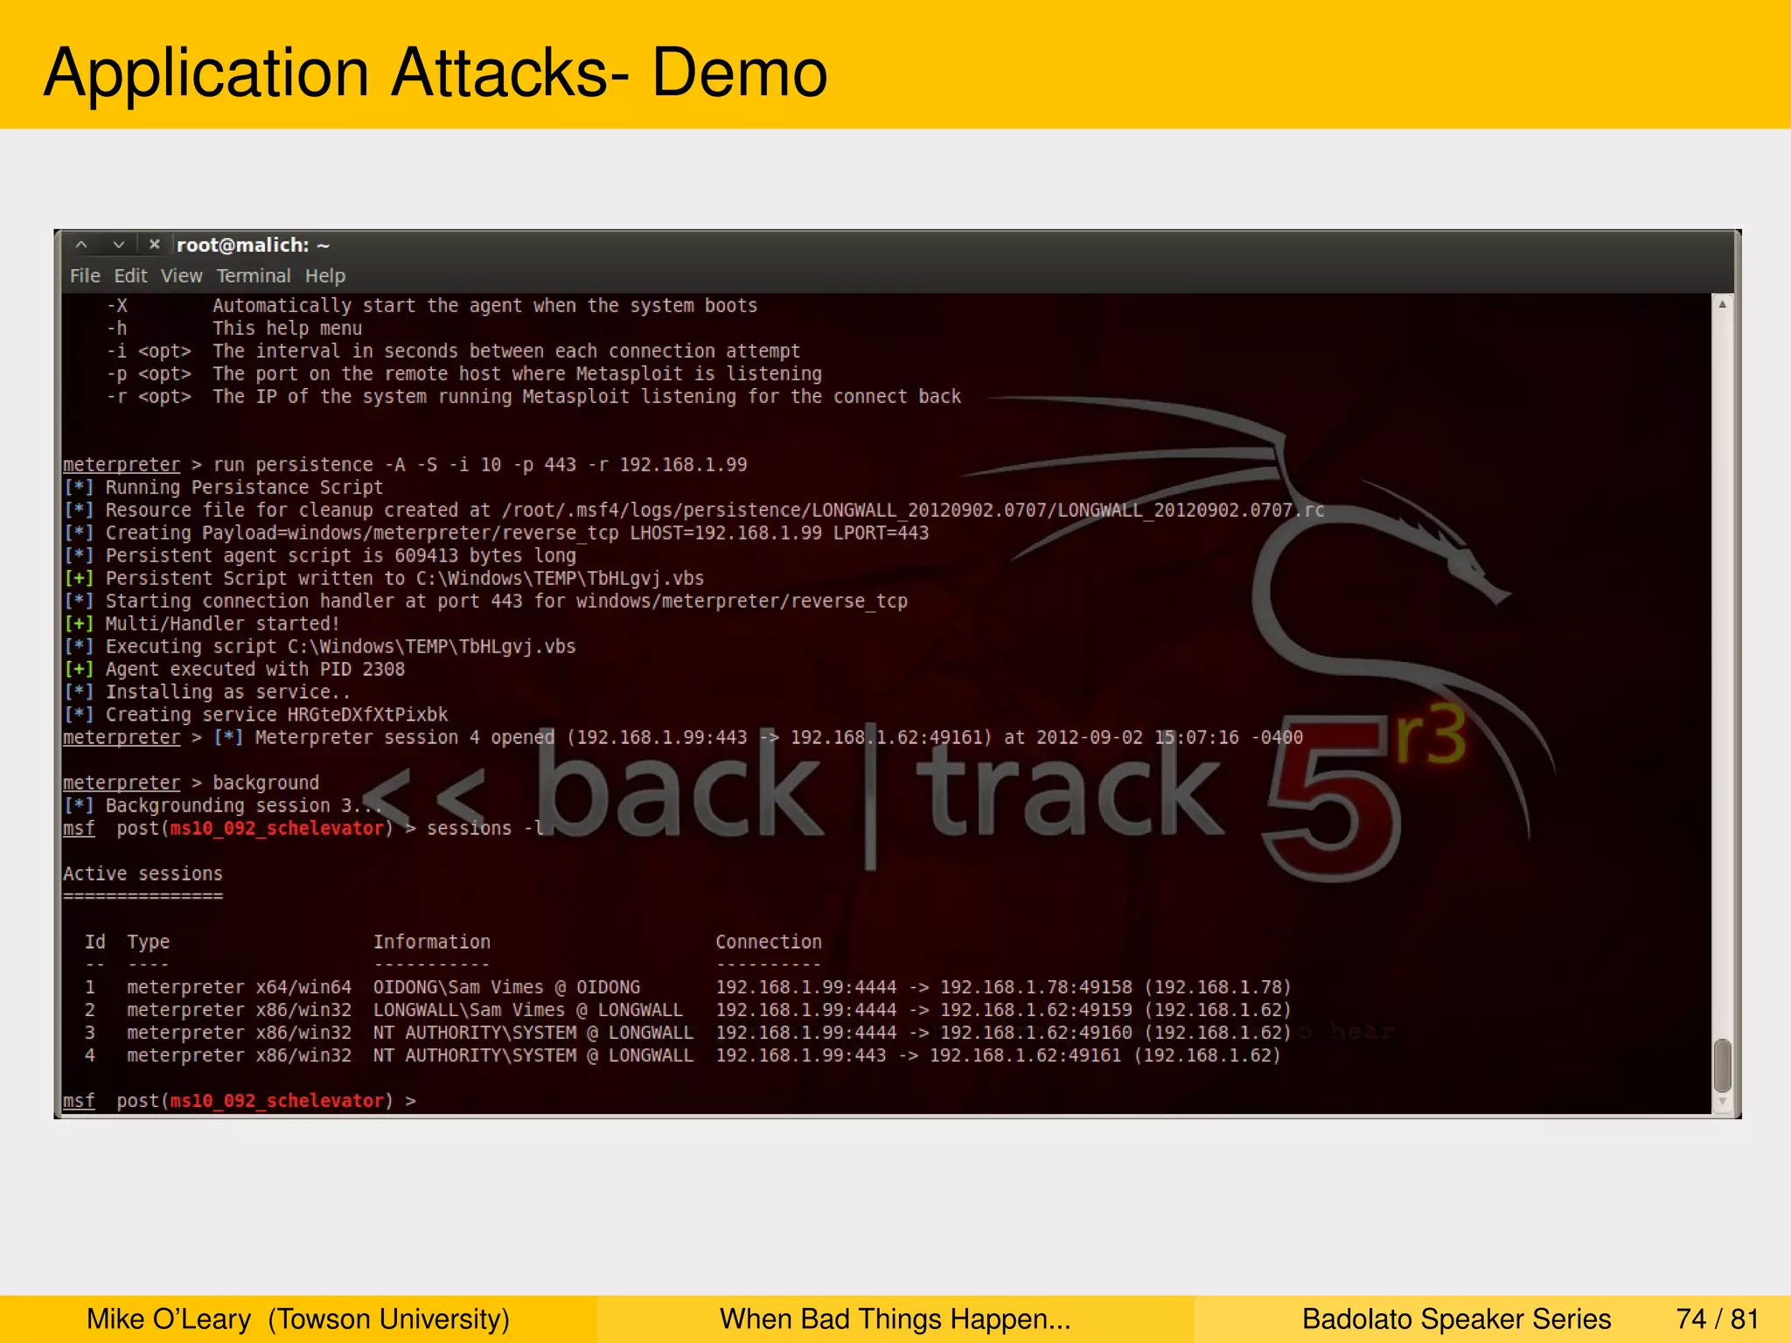Click 'Meterpreter session 4 opened' line
This screenshot has height=1343, width=1791.
[683, 738]
